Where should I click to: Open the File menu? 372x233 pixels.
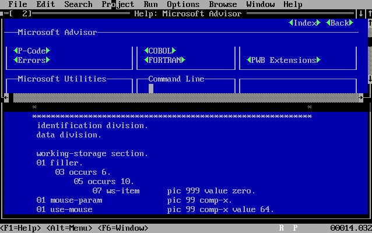click(17, 4)
